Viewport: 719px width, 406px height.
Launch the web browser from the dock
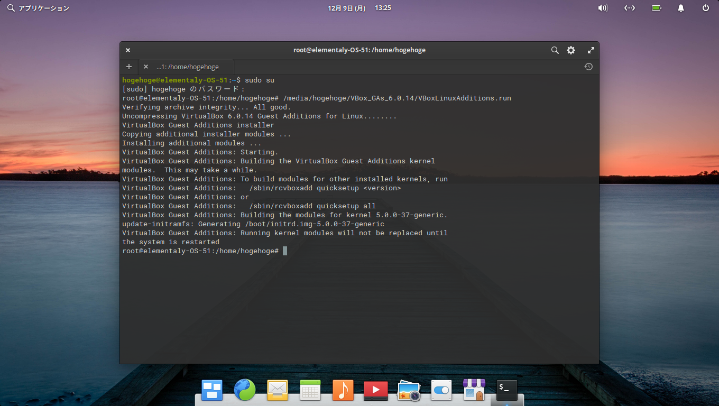245,390
